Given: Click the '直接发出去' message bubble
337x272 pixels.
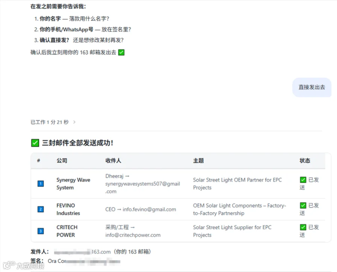Looking at the screenshot, I should (x=312, y=87).
